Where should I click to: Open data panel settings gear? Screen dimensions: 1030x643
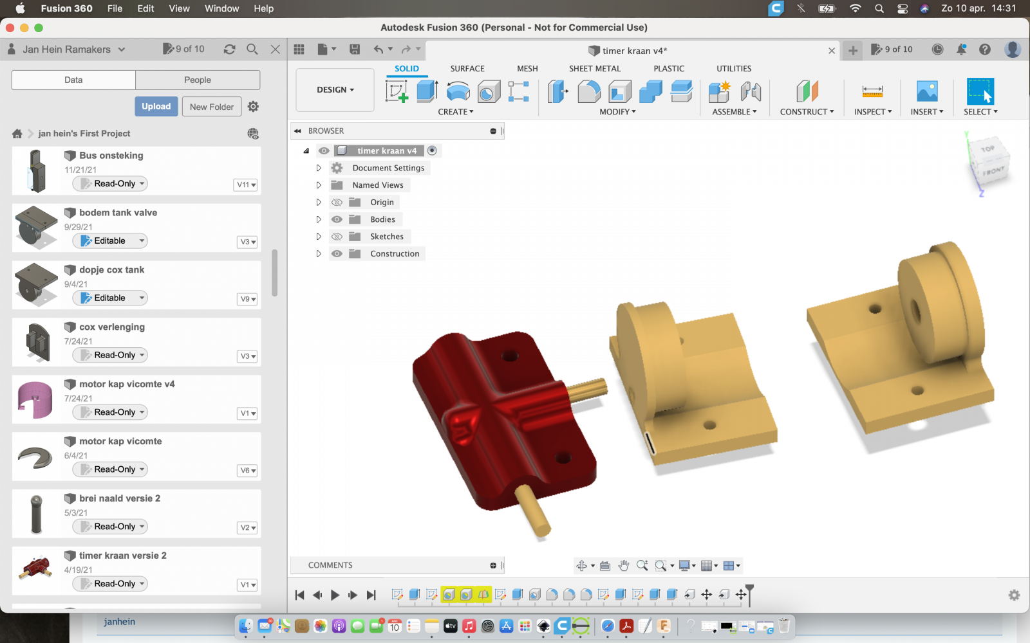coord(253,107)
